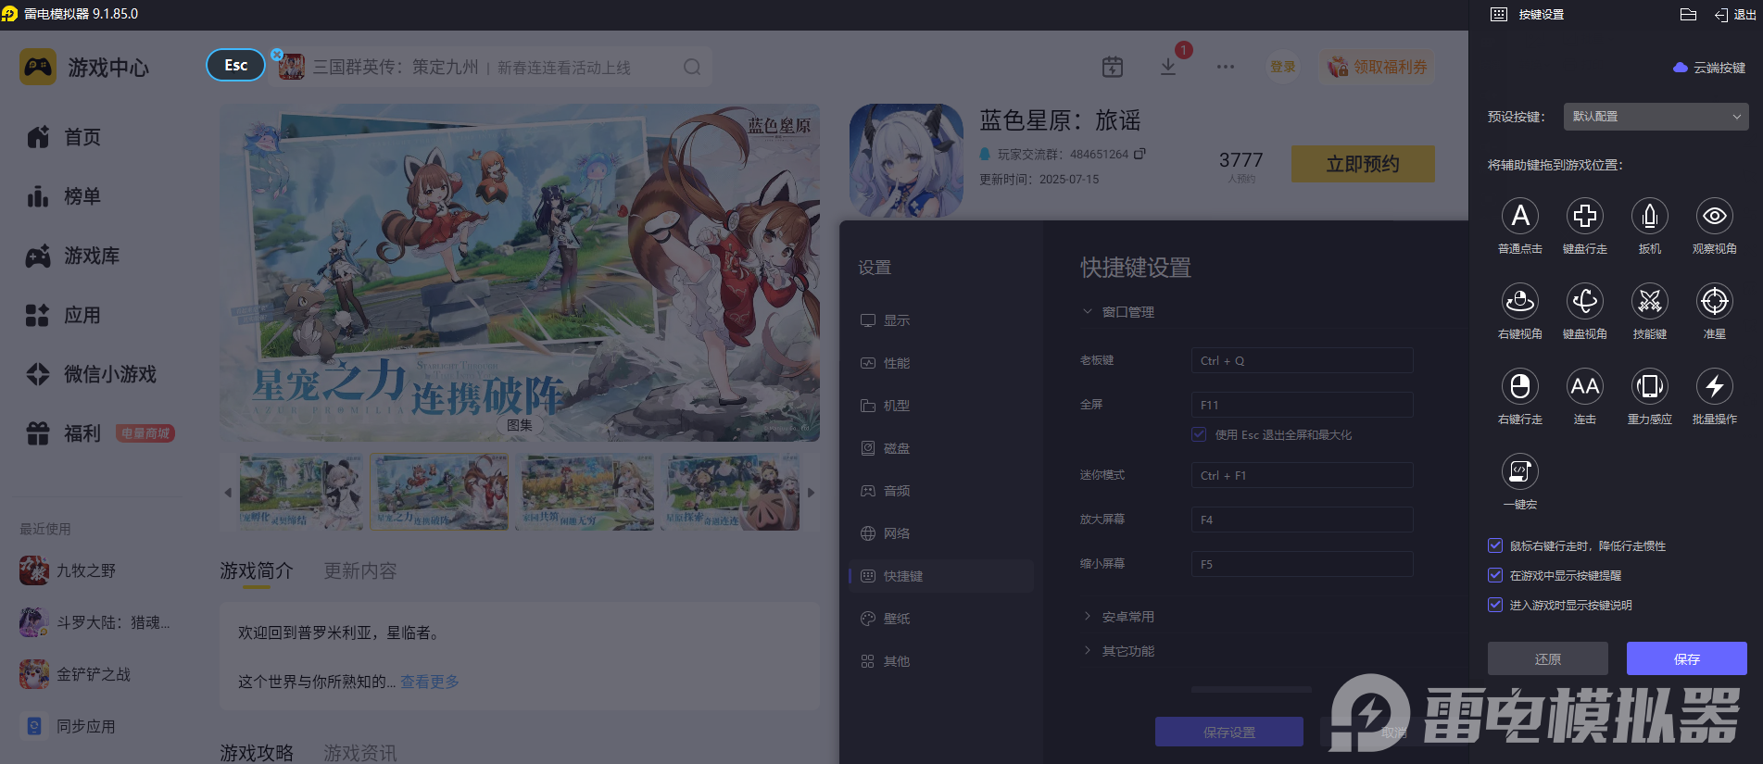
Task: Uncheck 使用 Esc 退出全屏和最大化
Action: pyautogui.click(x=1199, y=434)
